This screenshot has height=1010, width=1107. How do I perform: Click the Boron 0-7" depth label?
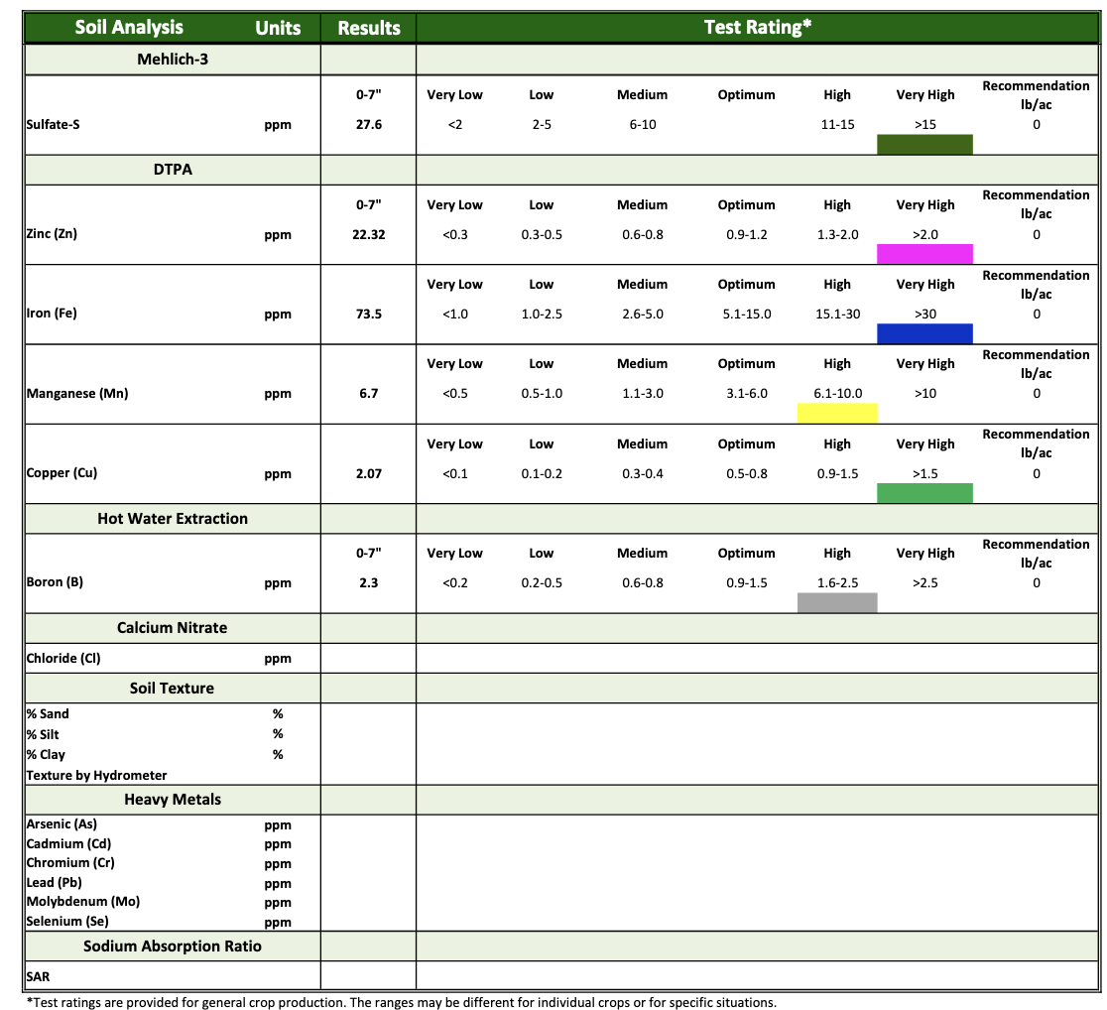pyautogui.click(x=369, y=553)
